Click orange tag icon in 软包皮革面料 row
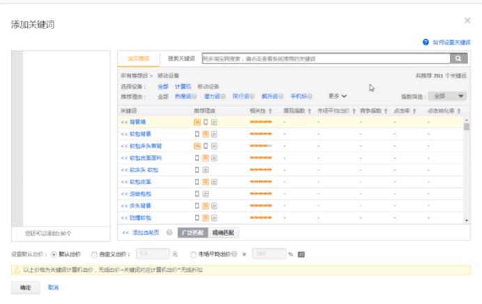 [205, 158]
